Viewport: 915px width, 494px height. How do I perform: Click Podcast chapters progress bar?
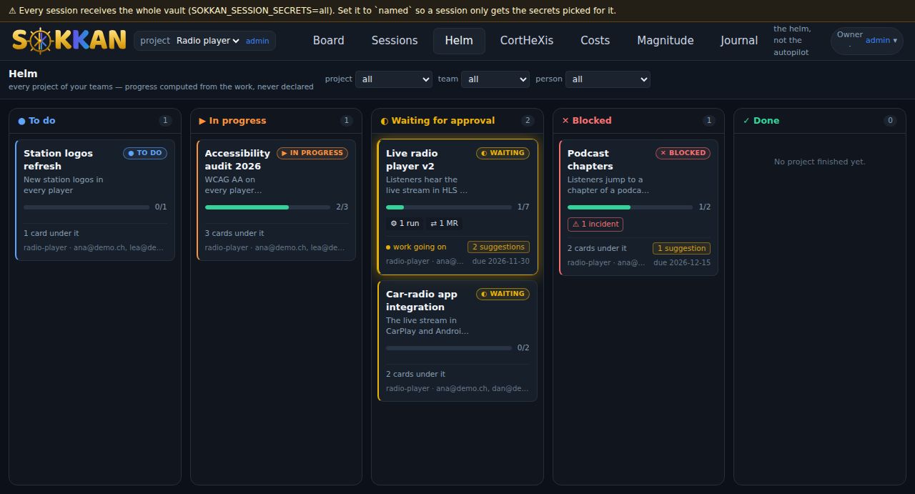pos(630,207)
